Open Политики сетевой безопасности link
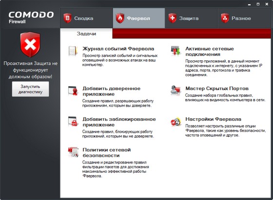The image size is (273, 200). point(107,153)
